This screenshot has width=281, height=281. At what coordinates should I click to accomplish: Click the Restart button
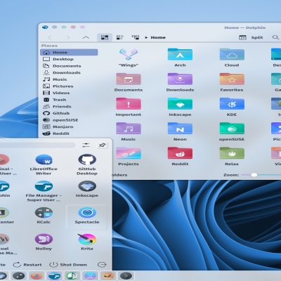(27, 265)
